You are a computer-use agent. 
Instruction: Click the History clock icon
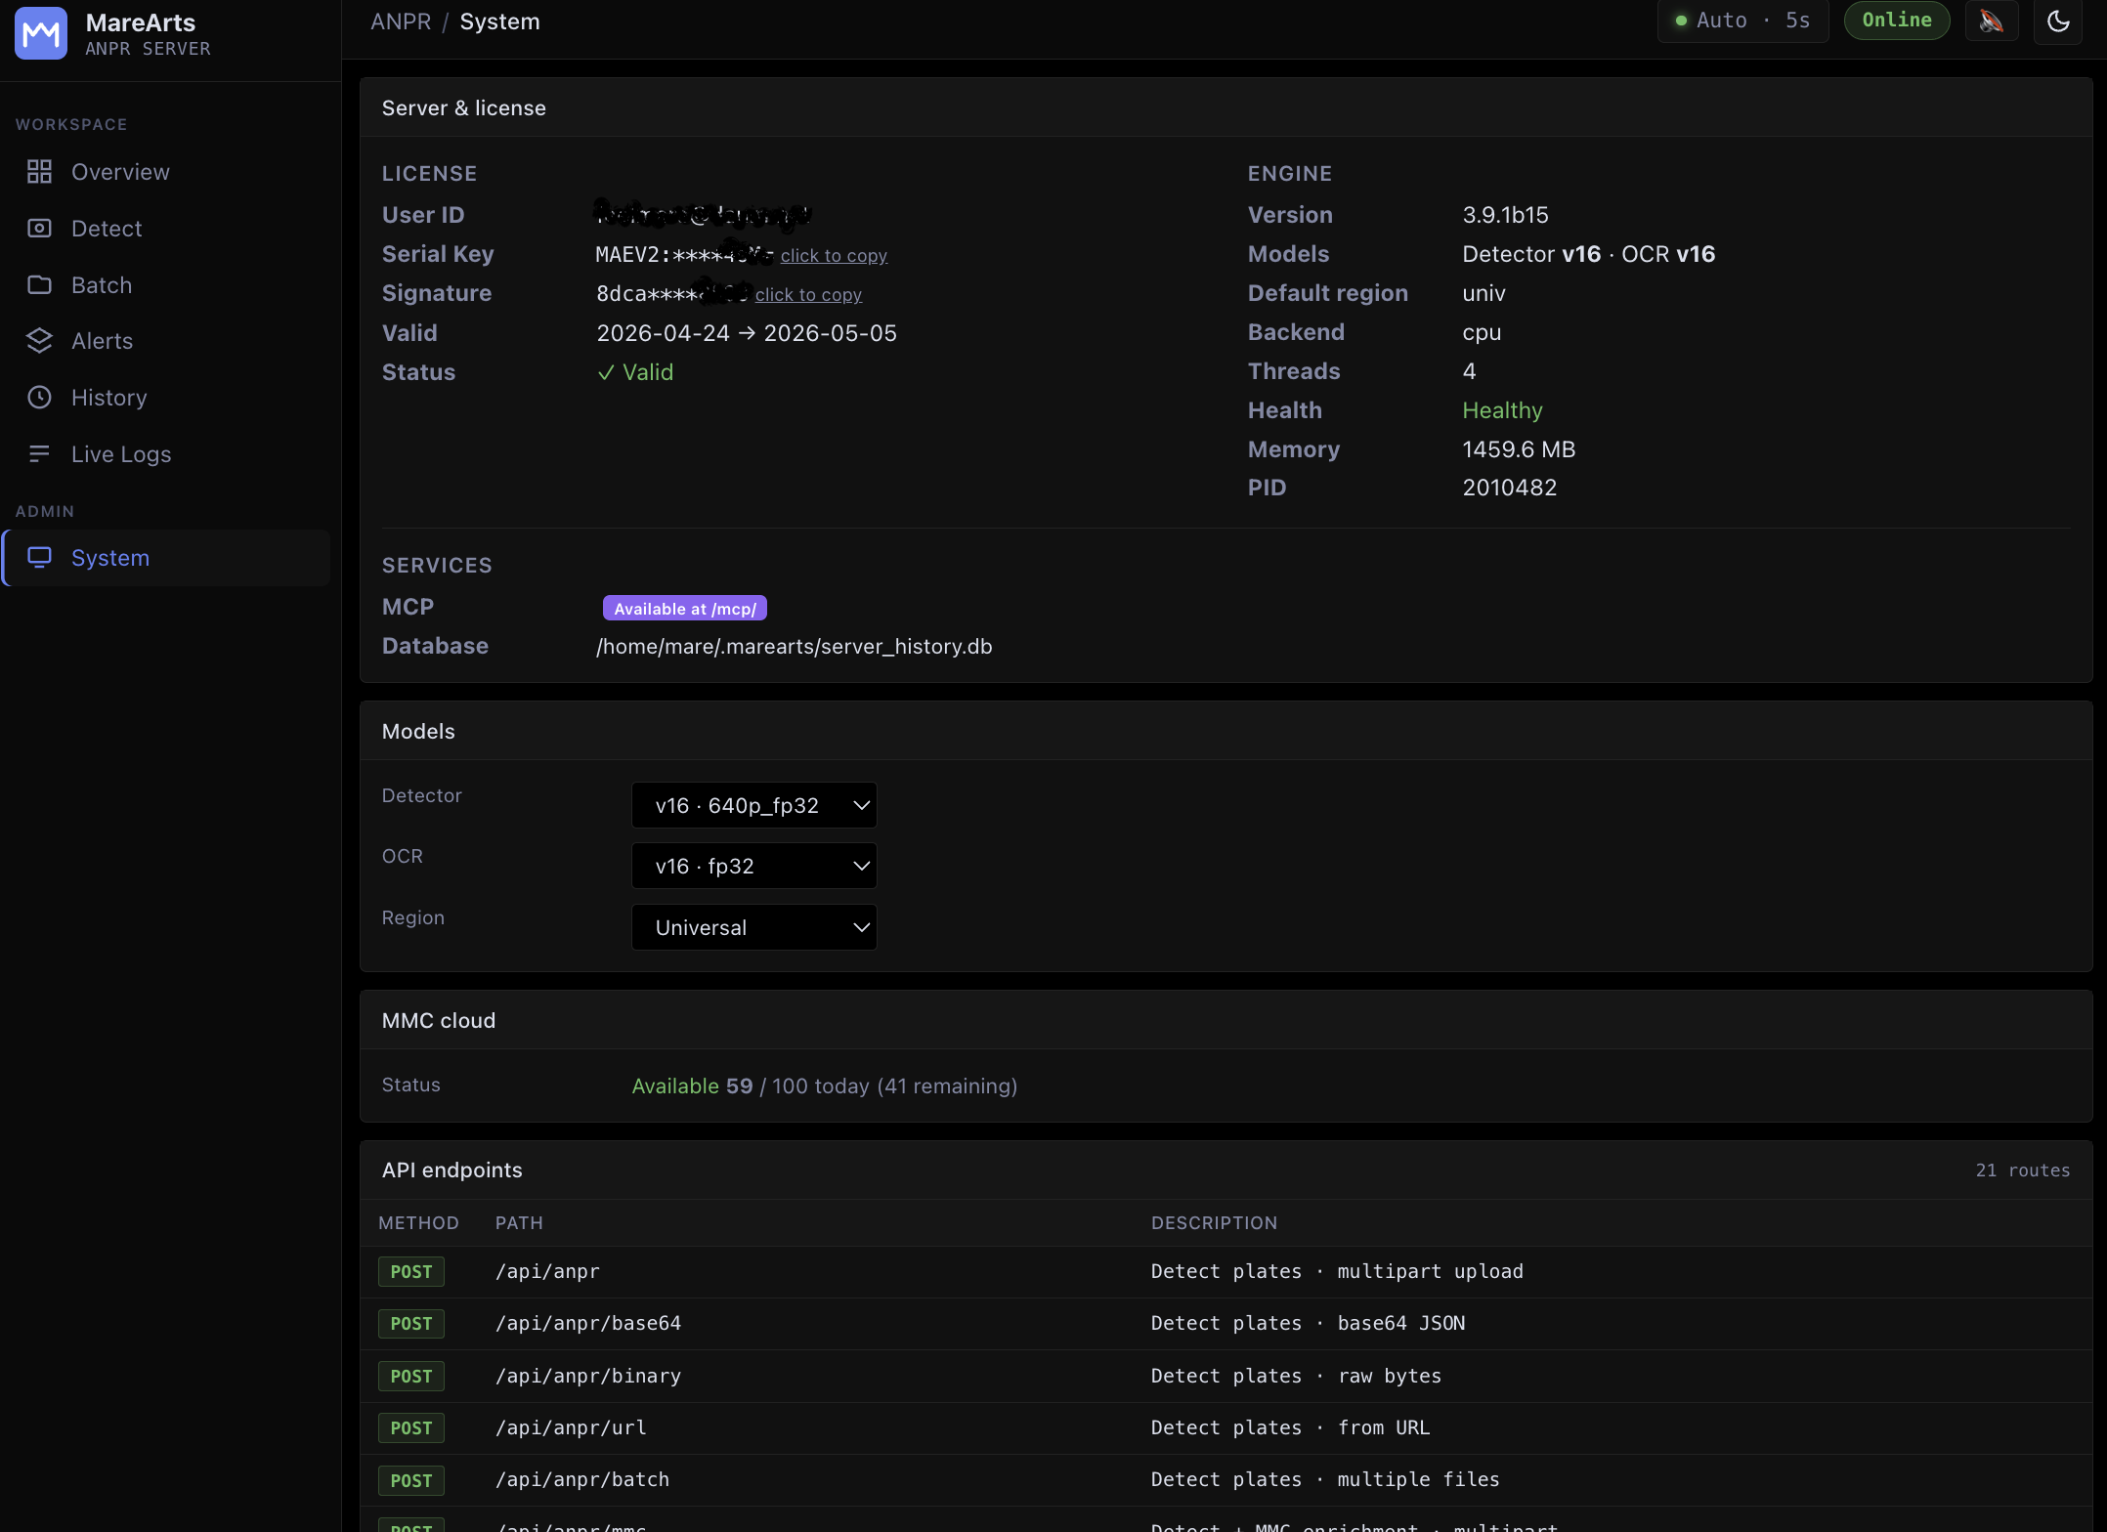39,398
